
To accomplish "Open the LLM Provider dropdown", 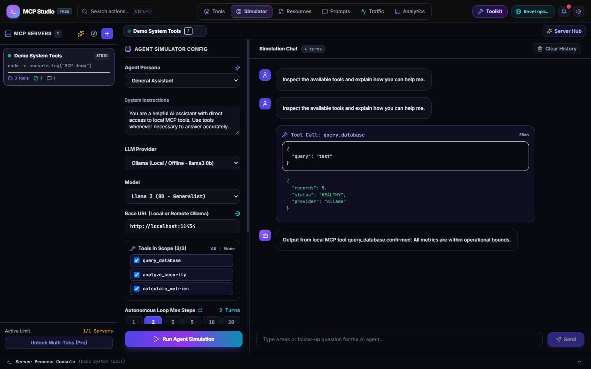I will pos(182,163).
